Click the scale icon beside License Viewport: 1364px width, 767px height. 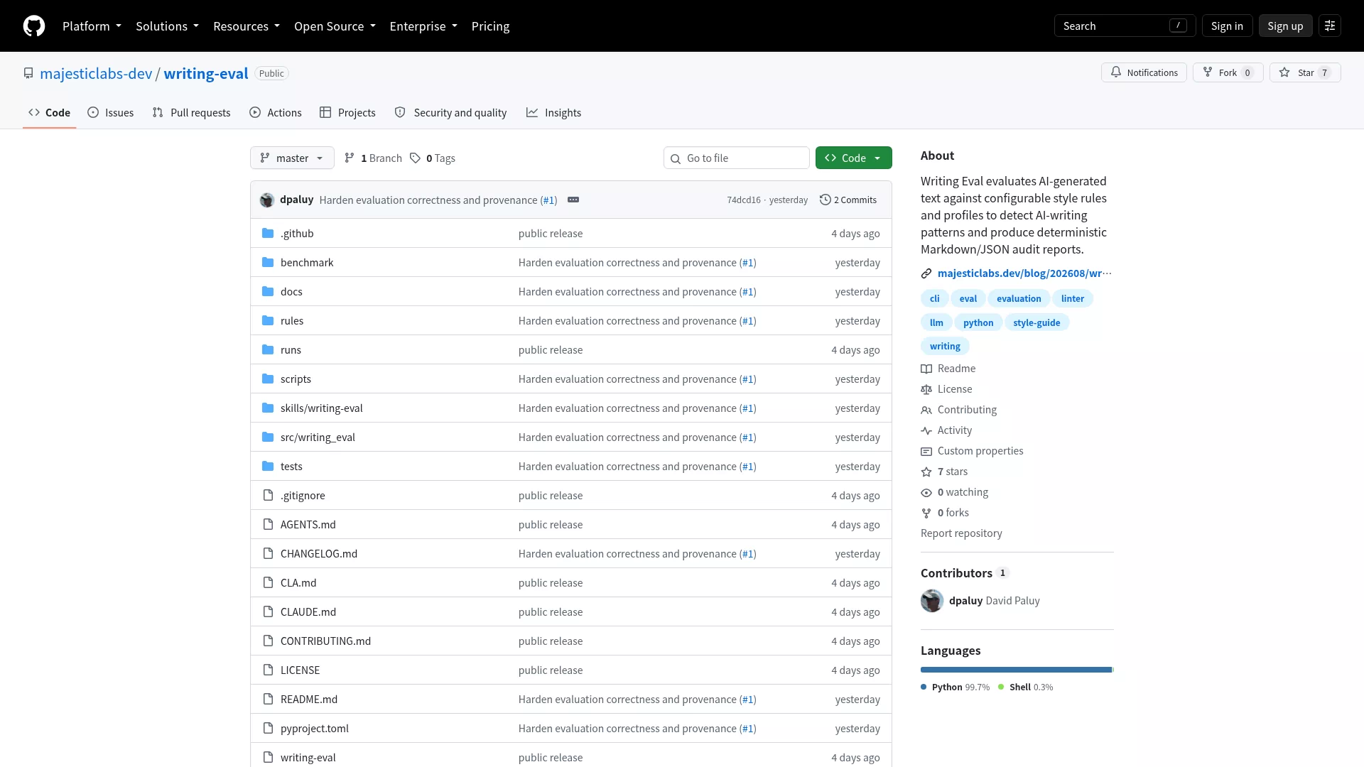pyautogui.click(x=926, y=390)
